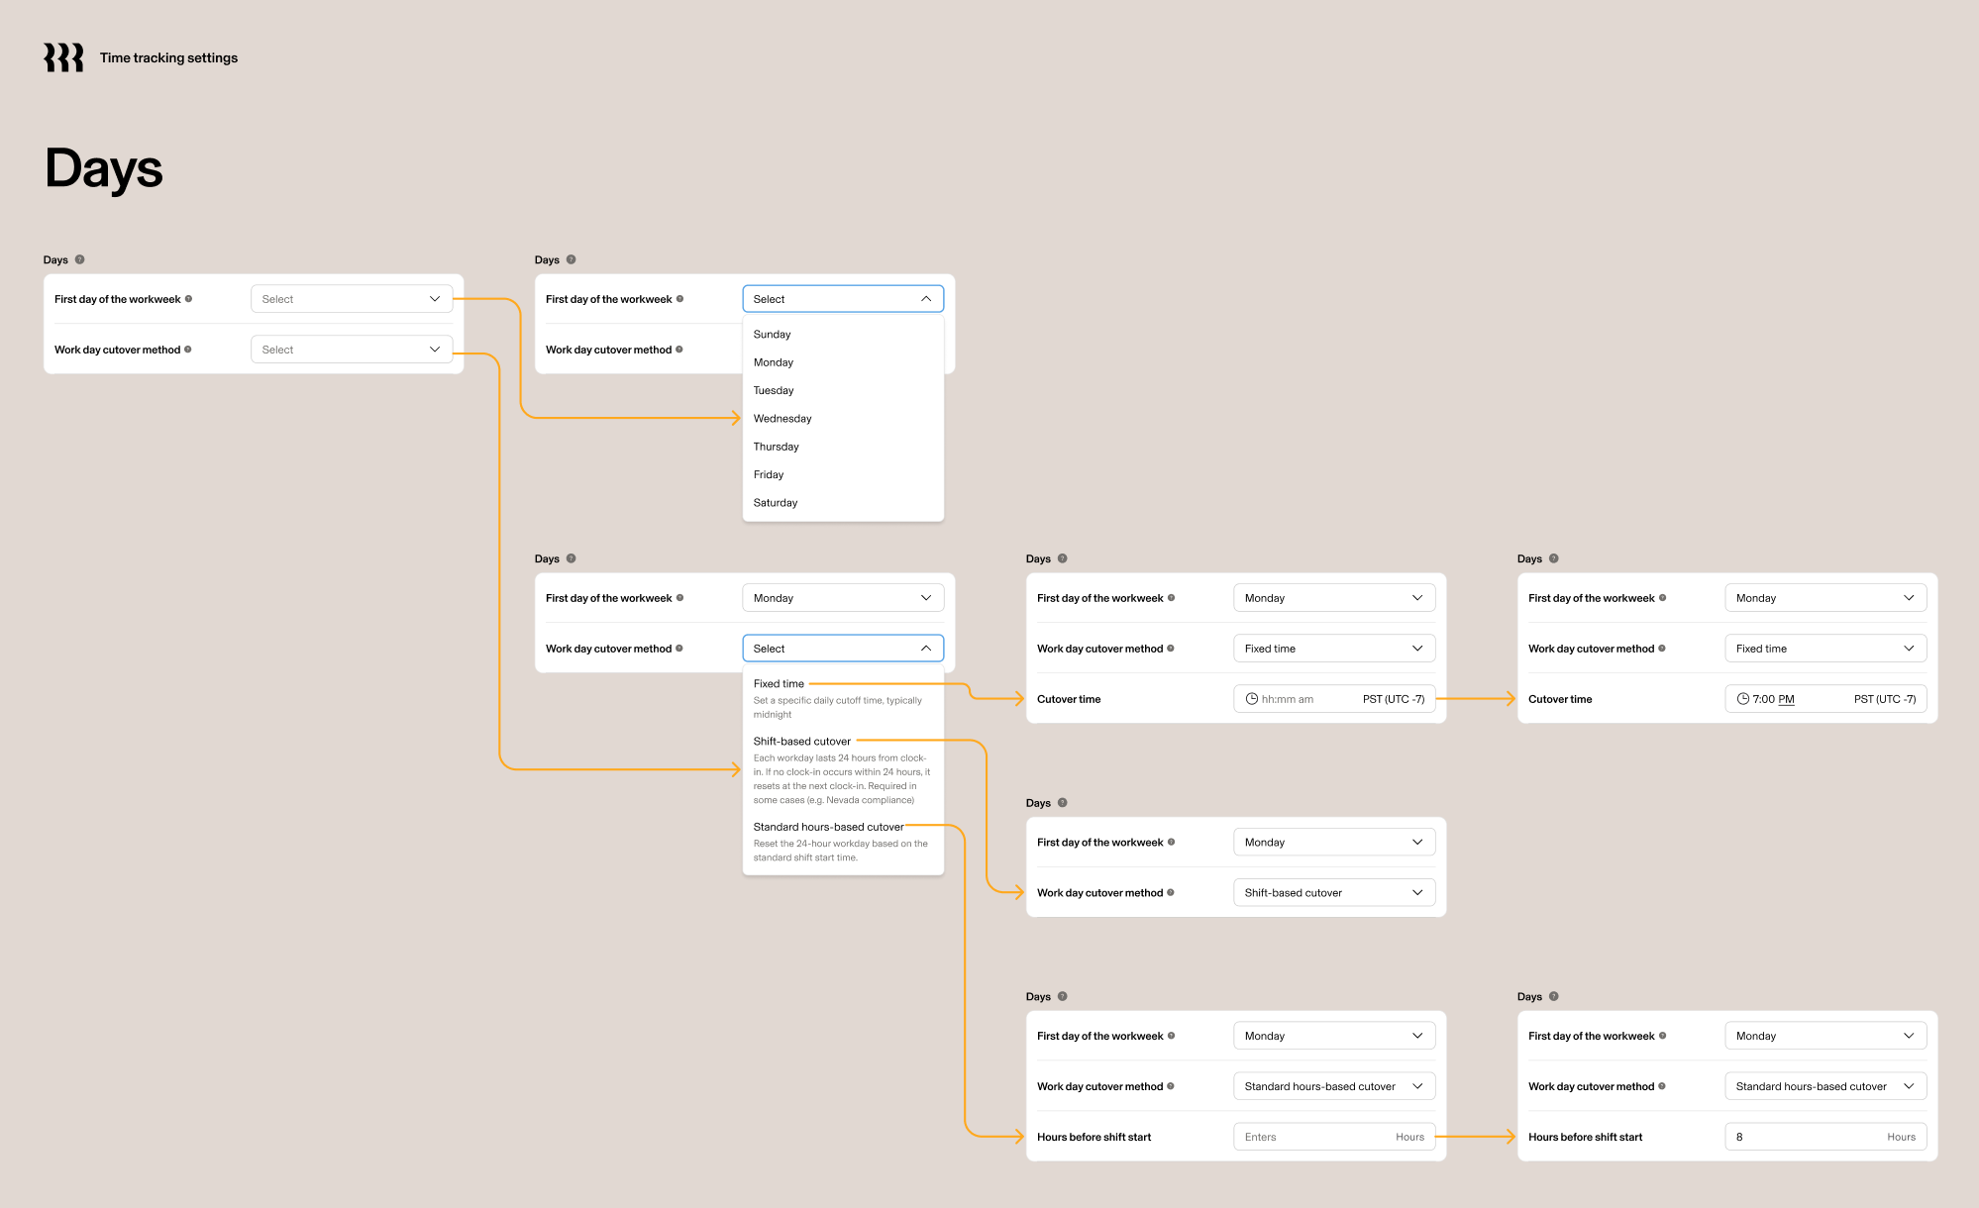
Task: Open Monday dropdown above the open cutover method list
Action: [x=843, y=598]
